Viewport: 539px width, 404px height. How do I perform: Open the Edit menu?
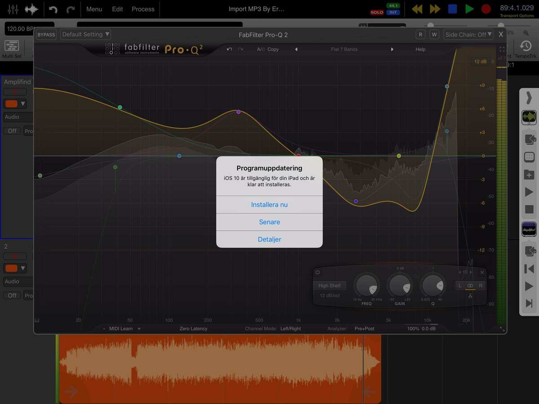[x=117, y=9]
